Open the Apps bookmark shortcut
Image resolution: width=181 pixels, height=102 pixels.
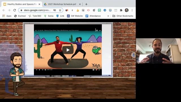(7, 16)
